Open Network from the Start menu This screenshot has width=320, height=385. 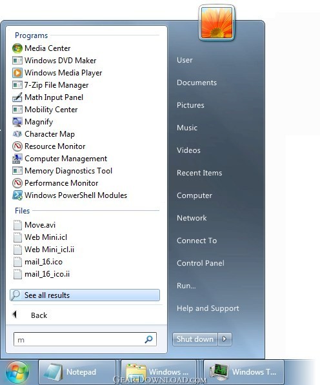point(192,218)
